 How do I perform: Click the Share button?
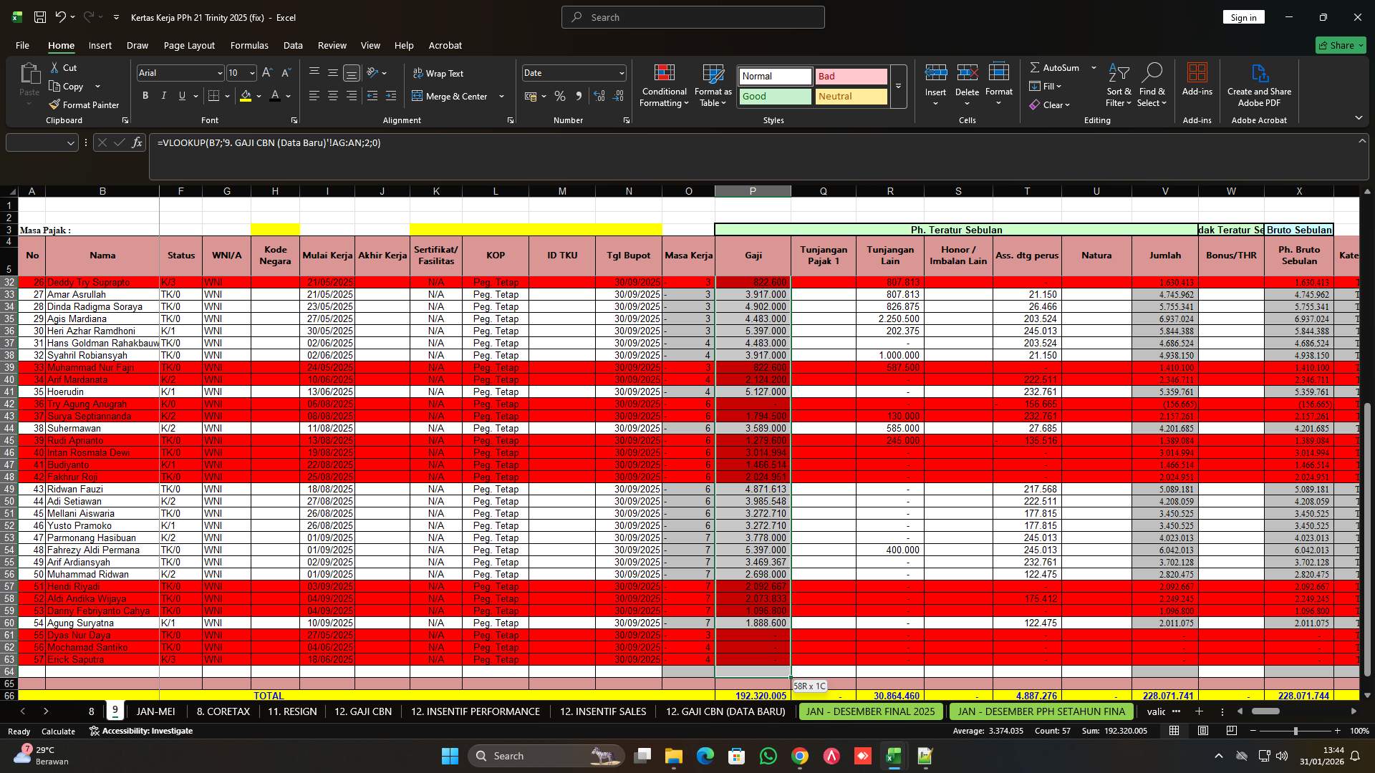[1340, 44]
